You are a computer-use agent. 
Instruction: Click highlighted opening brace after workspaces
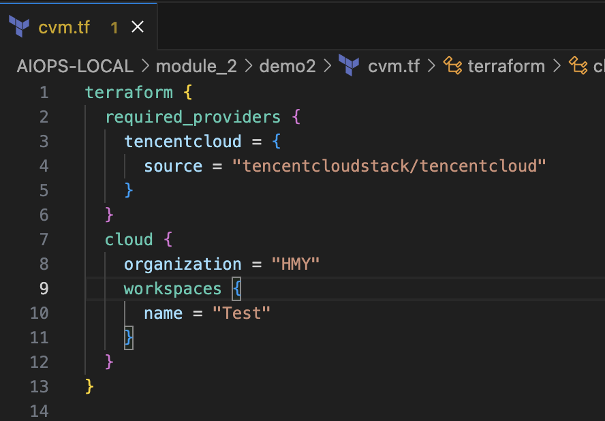236,289
